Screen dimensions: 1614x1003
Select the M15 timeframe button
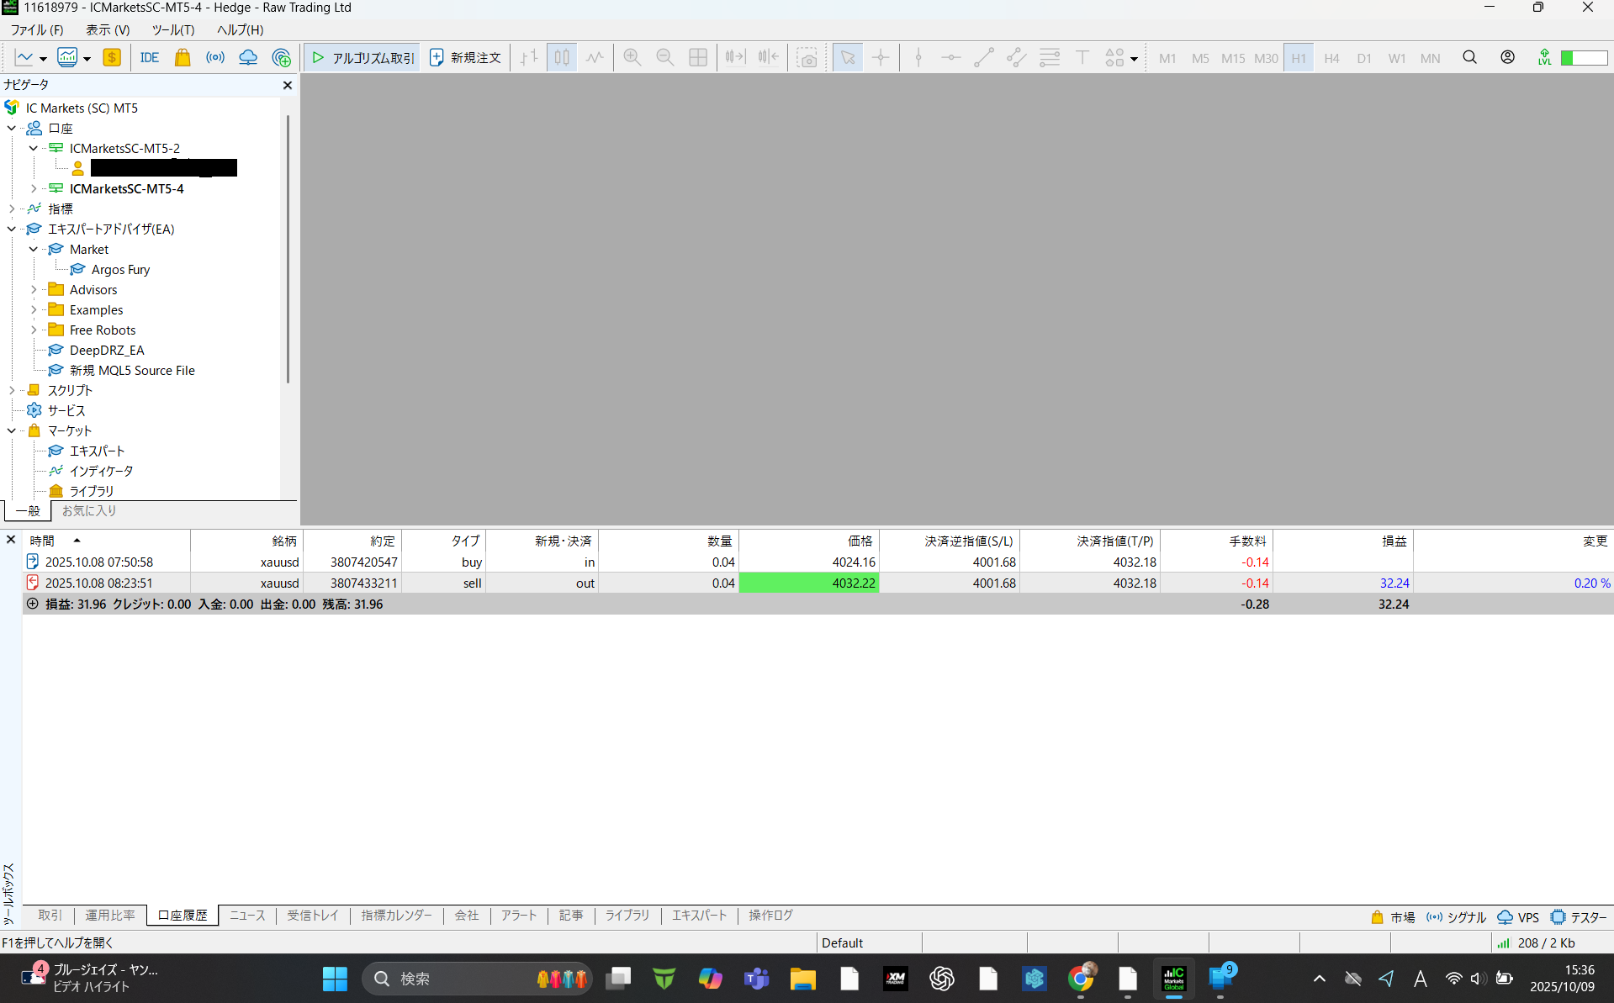1232,59
